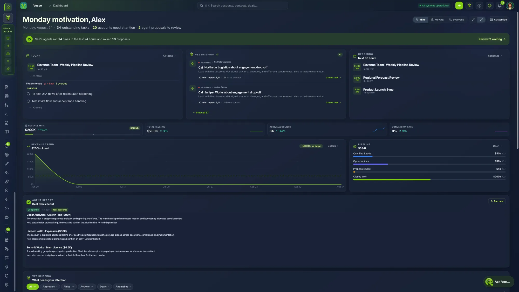Click the Closed Won pipeline bar
Screen dimensions: 519x292
pyautogui.click(x=429, y=180)
